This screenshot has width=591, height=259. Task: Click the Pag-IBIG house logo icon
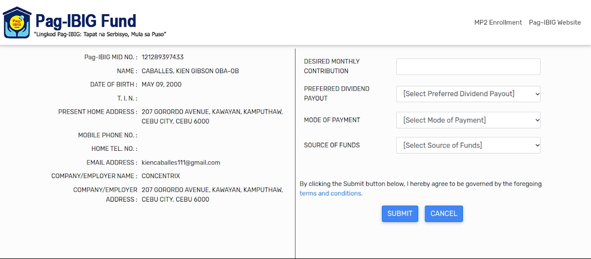pyautogui.click(x=17, y=22)
